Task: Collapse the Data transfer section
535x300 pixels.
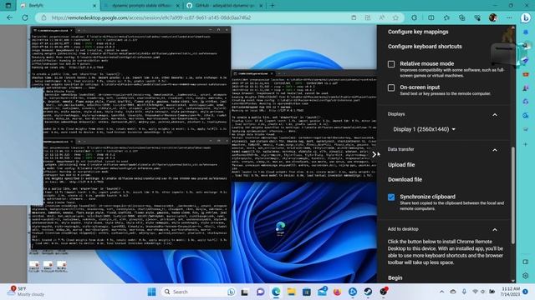Action: 495,150
